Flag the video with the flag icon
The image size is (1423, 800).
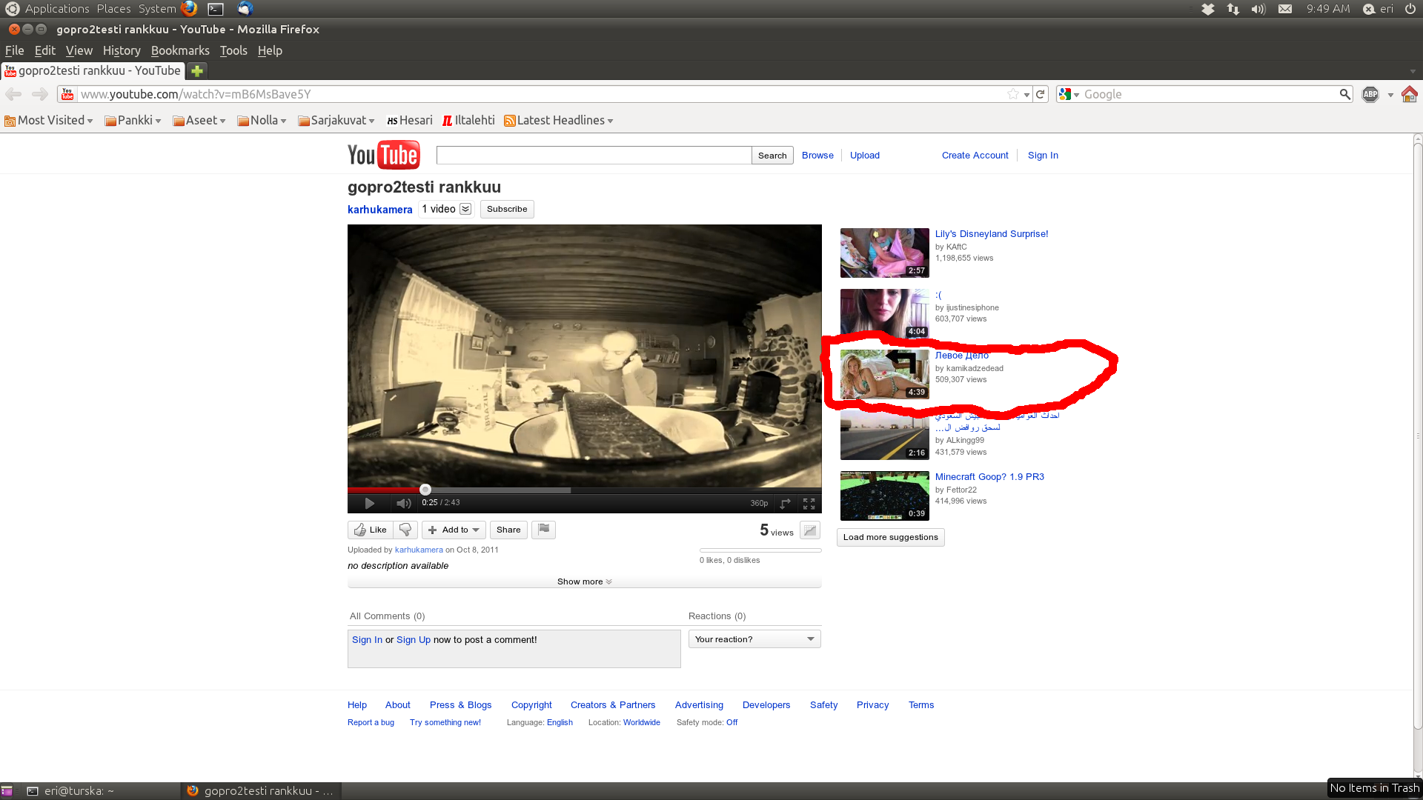pos(543,530)
